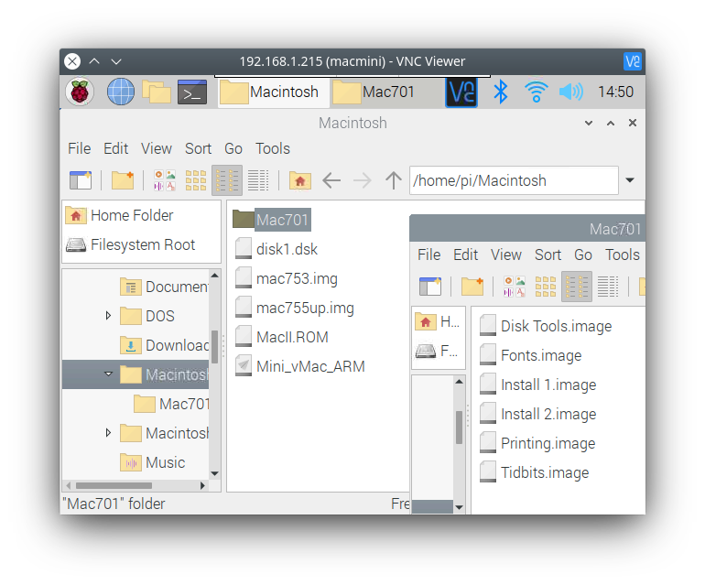705x585 pixels.
Task: Open the Tools menu in the Macintosh window
Action: tap(272, 148)
